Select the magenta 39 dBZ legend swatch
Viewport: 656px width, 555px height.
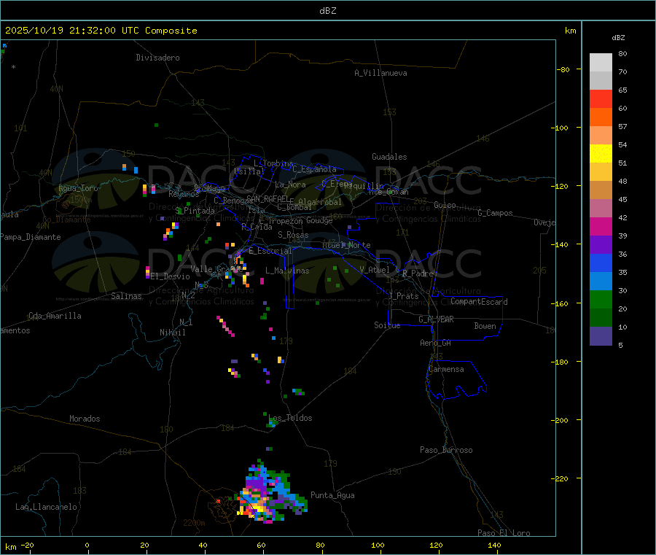(x=601, y=226)
